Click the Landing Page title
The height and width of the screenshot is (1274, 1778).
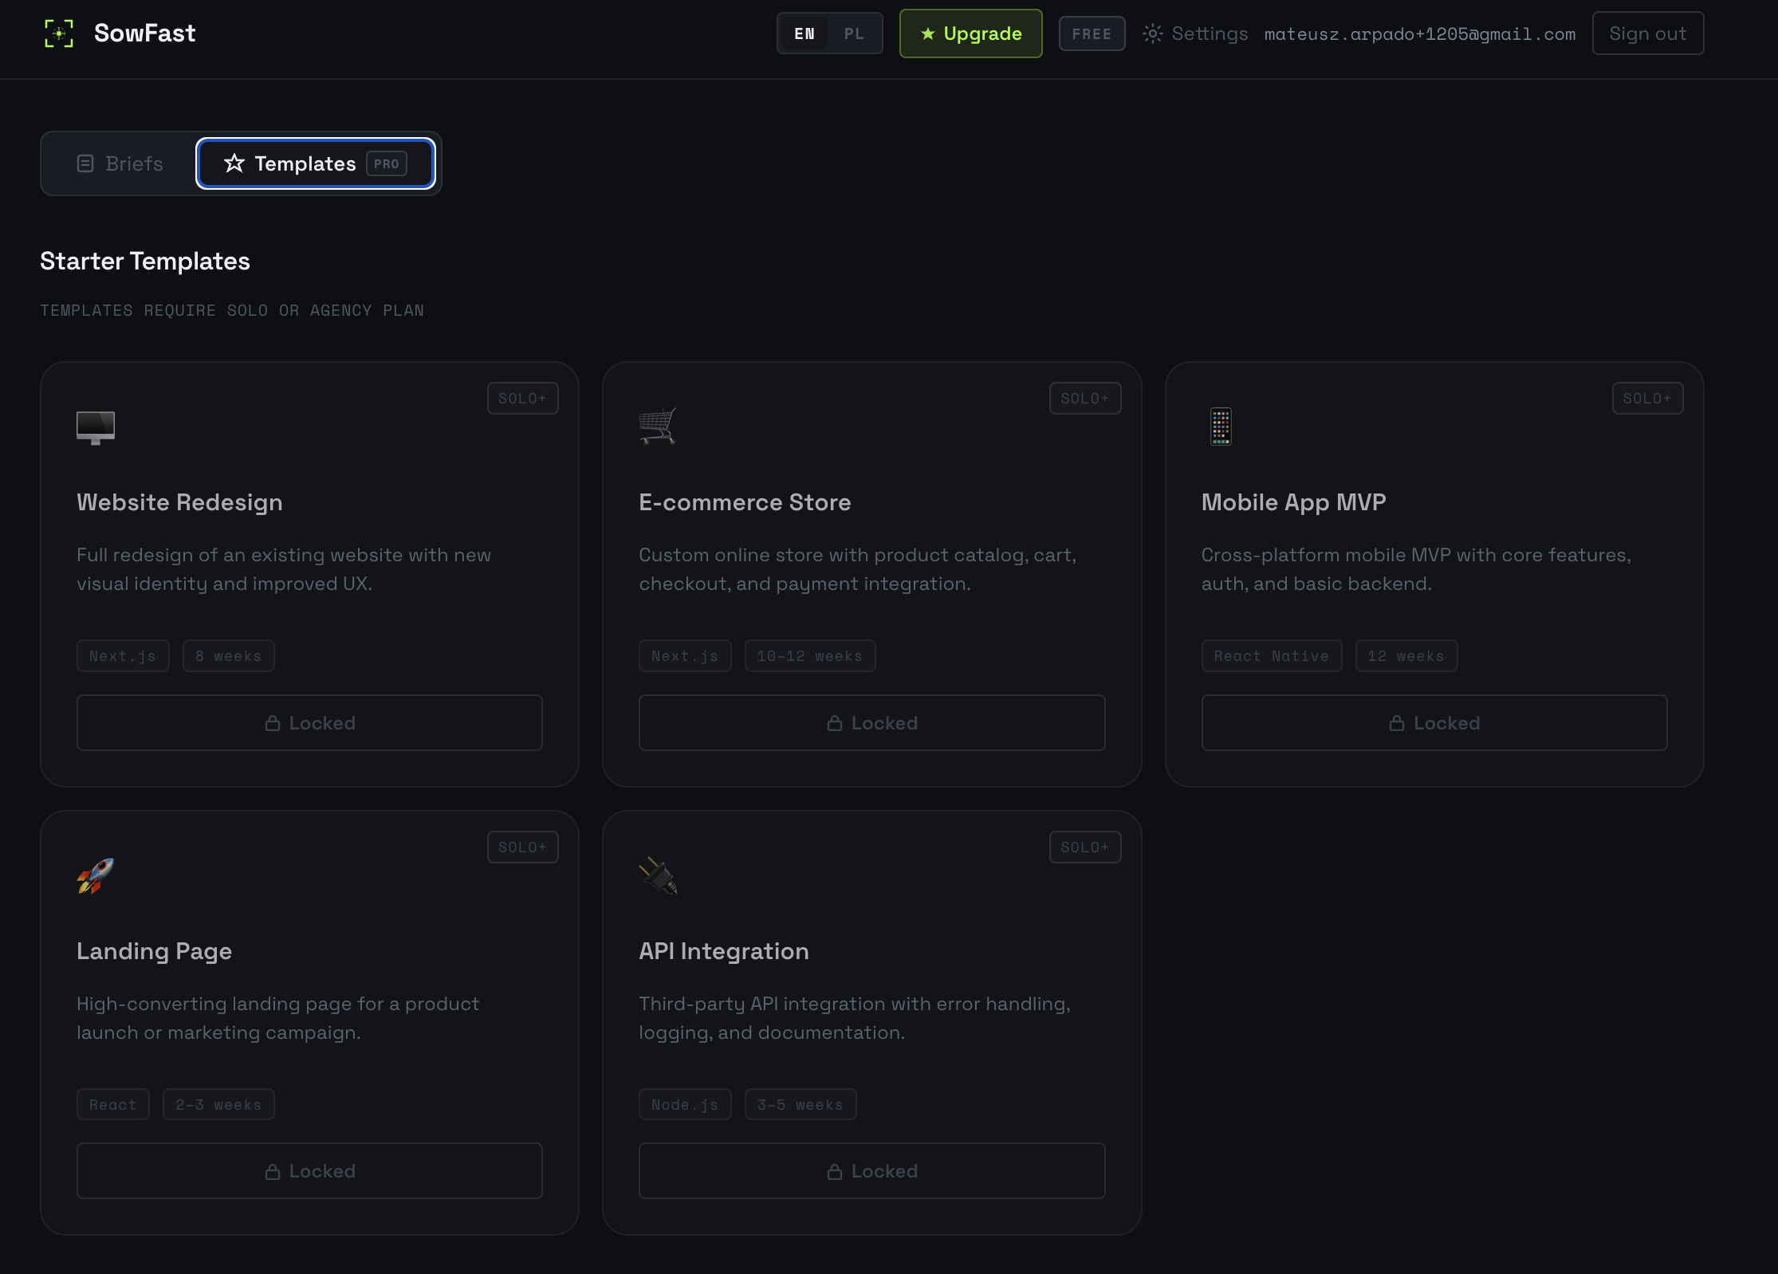[x=154, y=951]
